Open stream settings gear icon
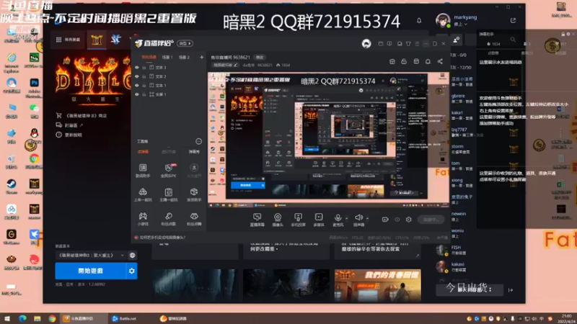The width and height of the screenshot is (577, 324). pos(409,220)
